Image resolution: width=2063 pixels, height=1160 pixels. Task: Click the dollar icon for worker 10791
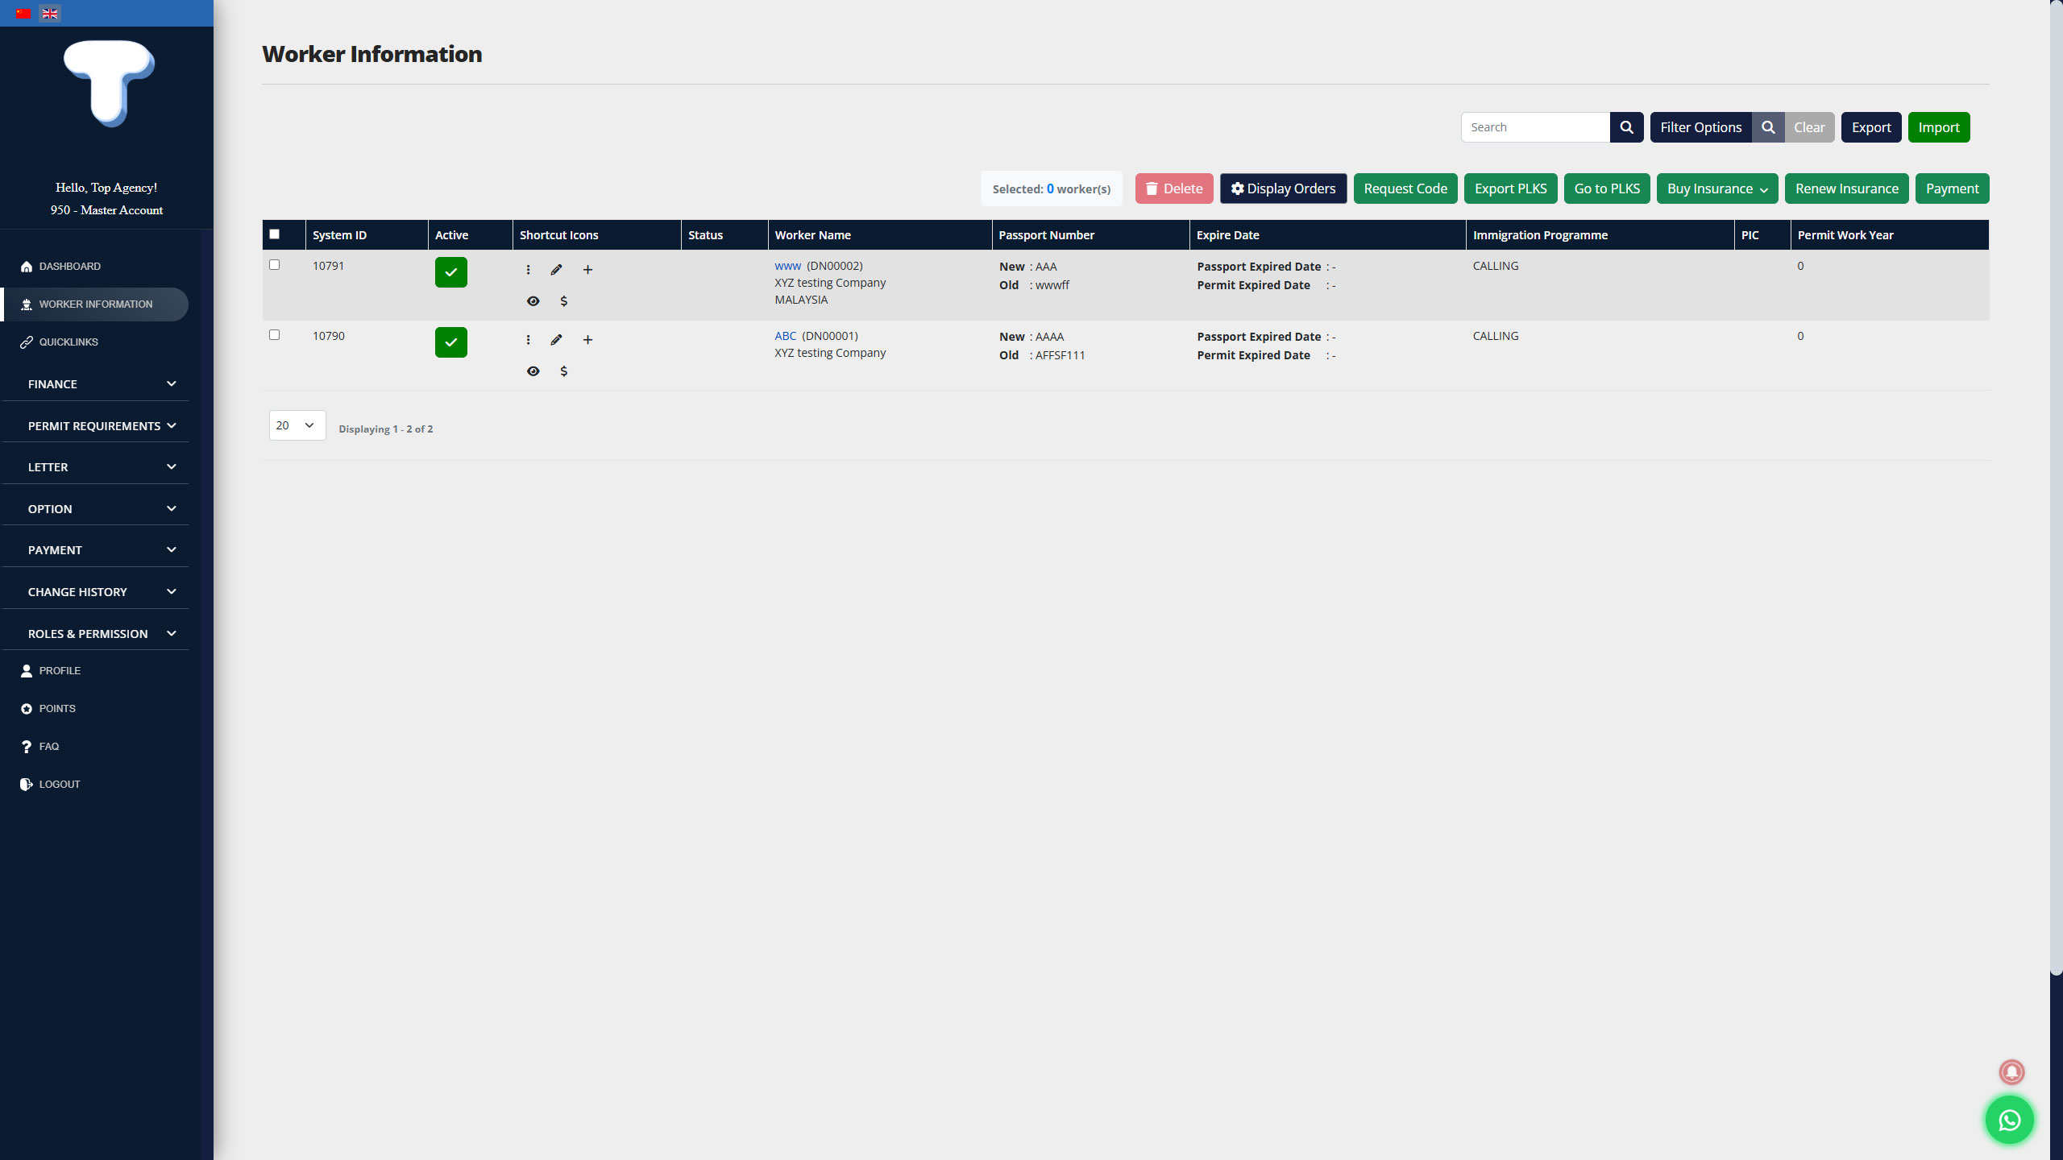(563, 301)
